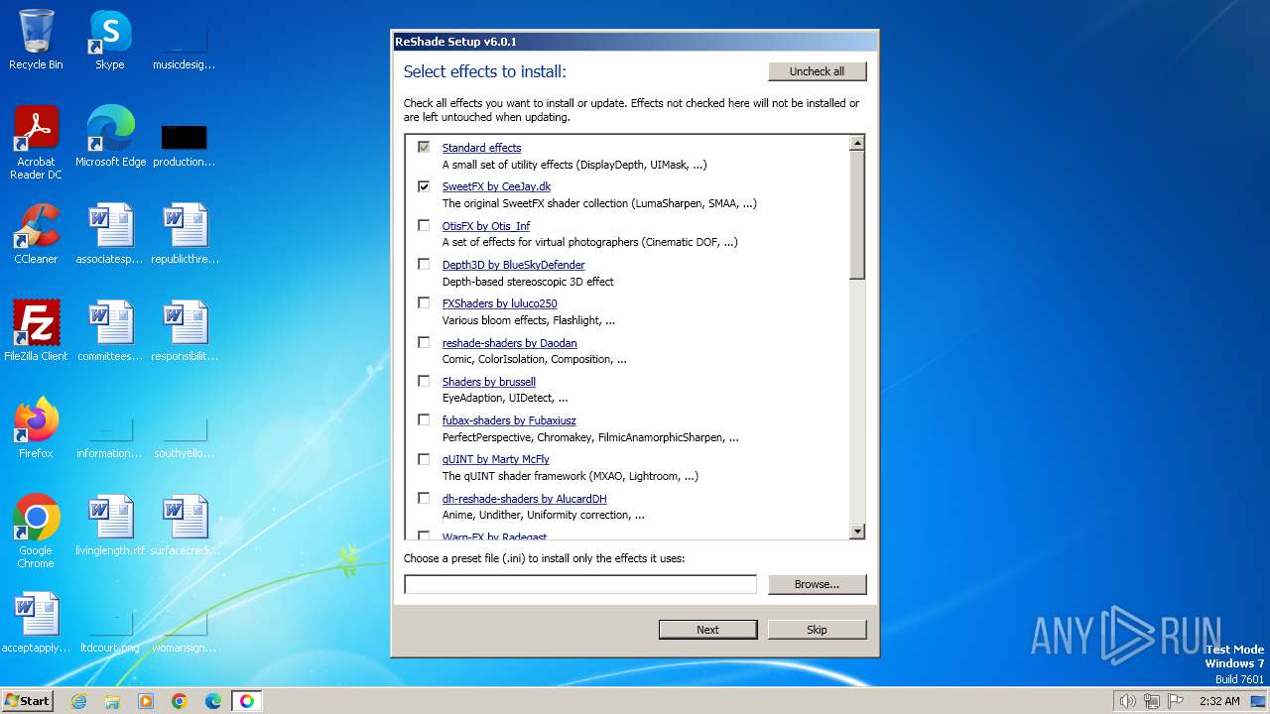
Task: Open the responsibilit... Word document
Action: [185, 330]
